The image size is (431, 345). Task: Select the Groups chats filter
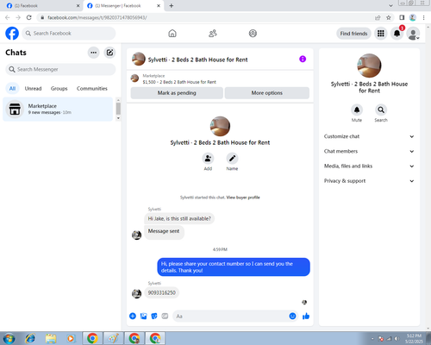[x=59, y=89]
